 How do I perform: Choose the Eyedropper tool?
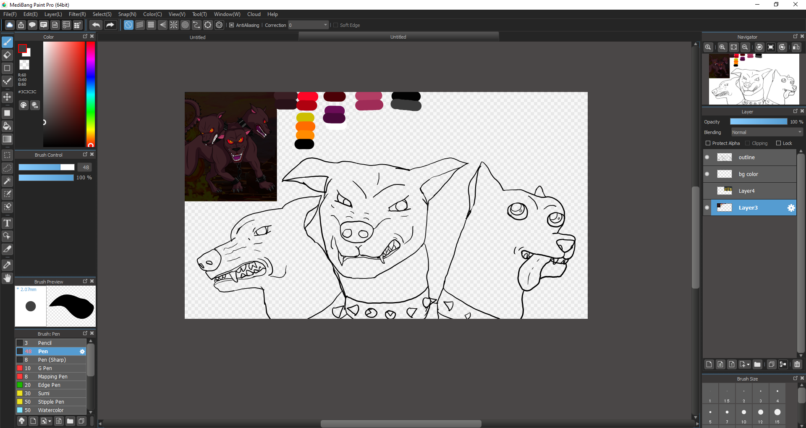click(x=7, y=265)
